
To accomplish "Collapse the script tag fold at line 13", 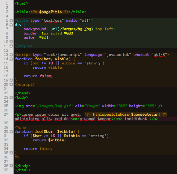I will [x=11, y=55].
